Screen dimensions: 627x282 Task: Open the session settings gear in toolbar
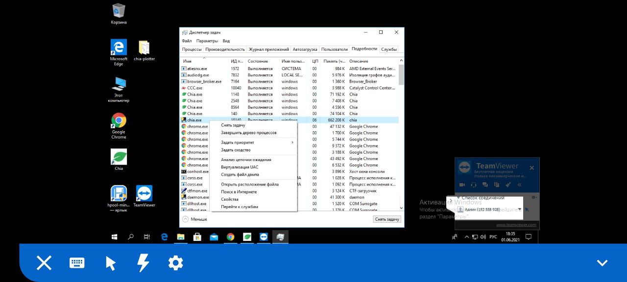pos(175,263)
